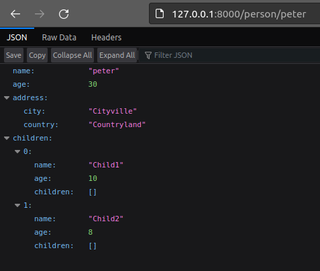This screenshot has height=271, width=320.
Task: Click the empty array under Child2
Action: click(x=93, y=246)
